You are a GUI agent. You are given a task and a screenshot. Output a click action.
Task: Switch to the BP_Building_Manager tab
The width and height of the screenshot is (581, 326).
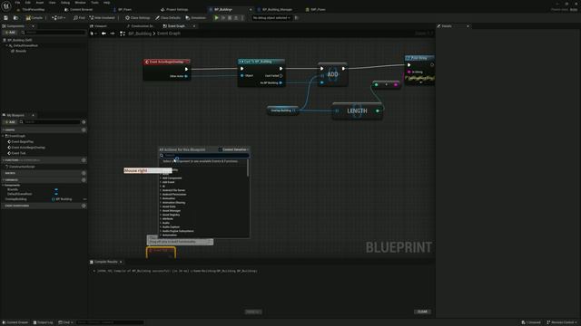(x=277, y=10)
